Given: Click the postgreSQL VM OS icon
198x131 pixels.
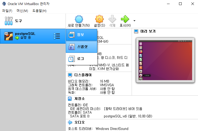Looking at the screenshot, I should [x=9, y=36].
